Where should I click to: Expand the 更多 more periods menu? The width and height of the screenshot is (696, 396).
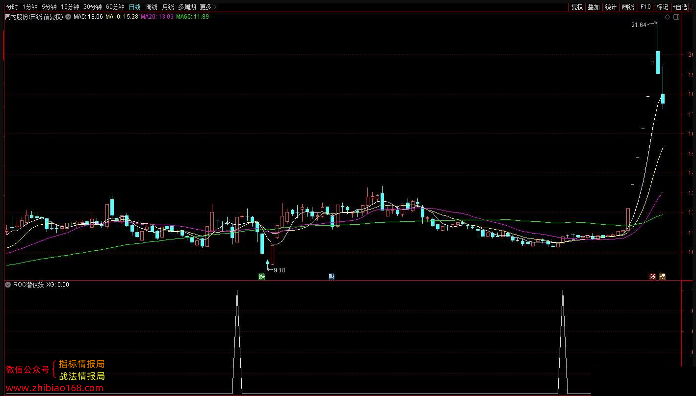pyautogui.click(x=208, y=7)
